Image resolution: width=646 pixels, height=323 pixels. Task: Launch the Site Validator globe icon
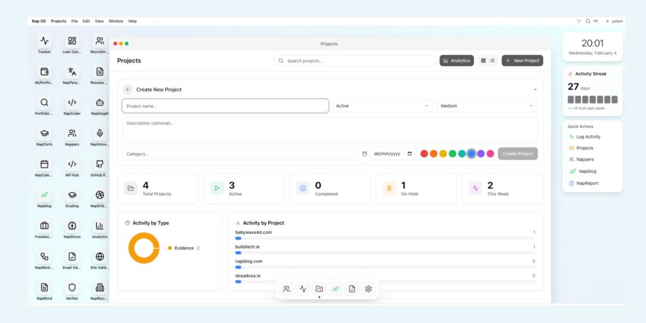point(100,257)
